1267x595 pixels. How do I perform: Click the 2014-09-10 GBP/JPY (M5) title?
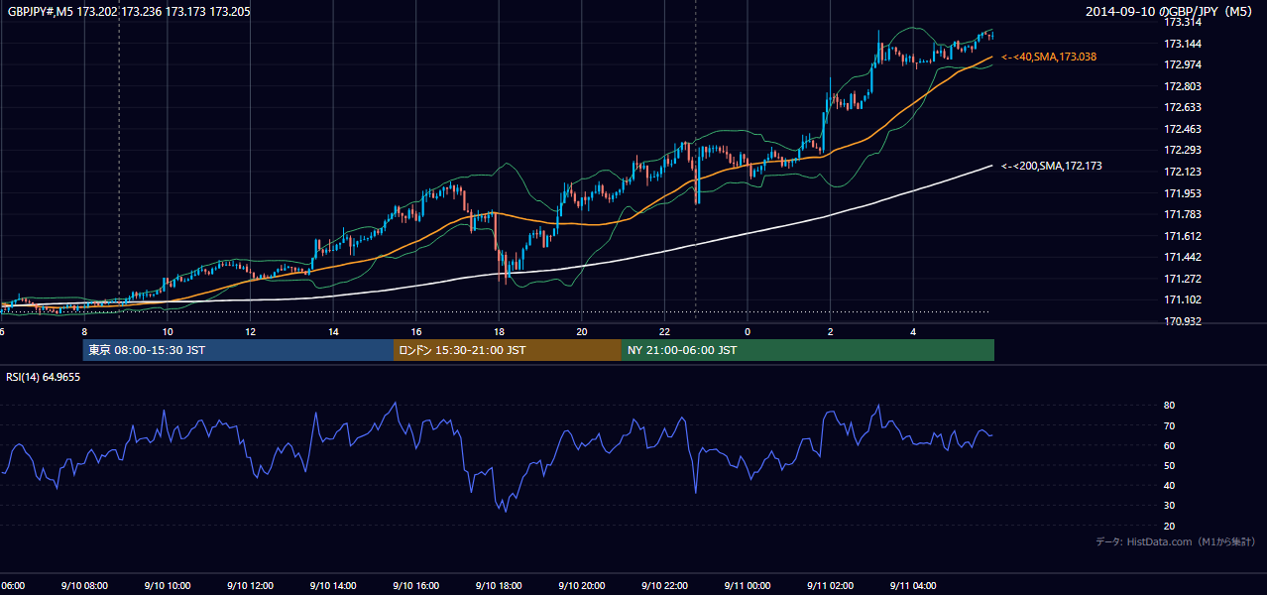pos(1171,11)
